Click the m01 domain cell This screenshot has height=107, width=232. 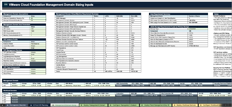[x=6, y=85]
